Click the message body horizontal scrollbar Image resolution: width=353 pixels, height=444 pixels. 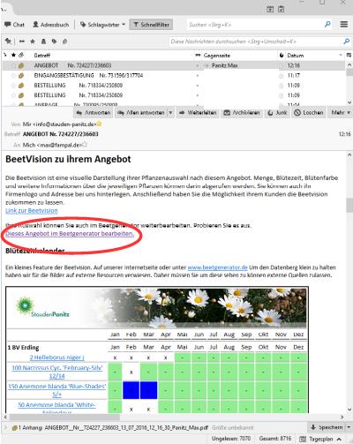coord(65,417)
